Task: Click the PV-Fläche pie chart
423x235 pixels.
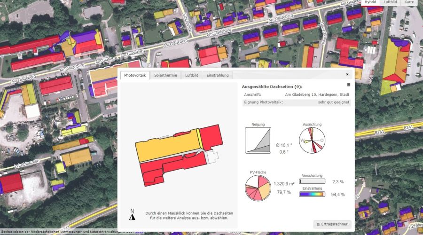Action: pos(258,188)
